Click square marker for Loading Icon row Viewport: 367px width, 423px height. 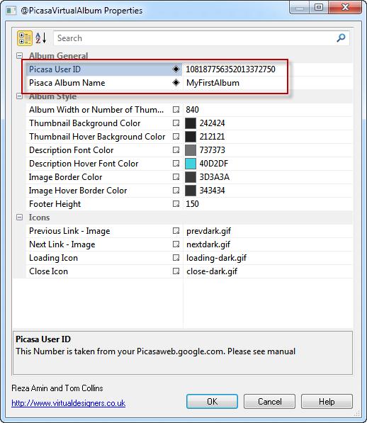pyautogui.click(x=176, y=258)
